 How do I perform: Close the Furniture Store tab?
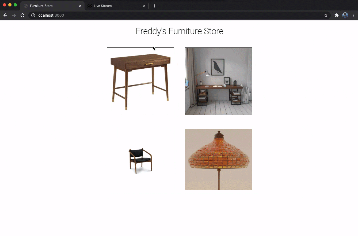click(80, 6)
